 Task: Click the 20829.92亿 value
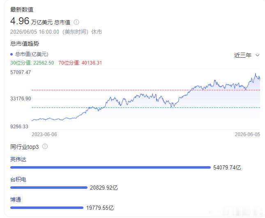pos(104,188)
